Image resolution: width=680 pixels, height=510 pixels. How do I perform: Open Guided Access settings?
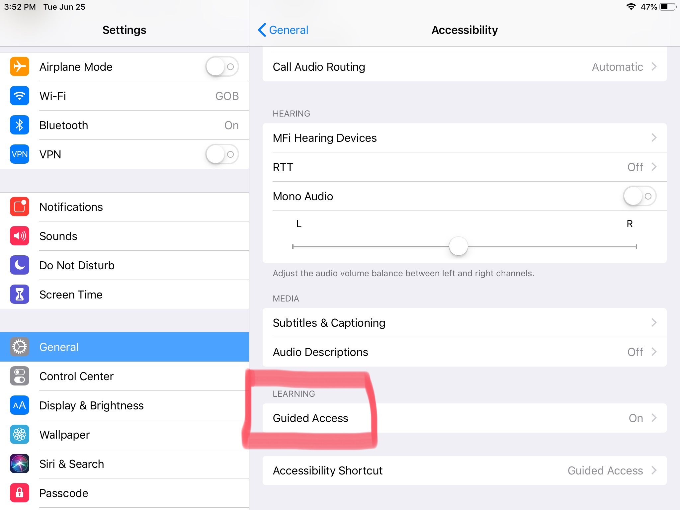click(464, 418)
